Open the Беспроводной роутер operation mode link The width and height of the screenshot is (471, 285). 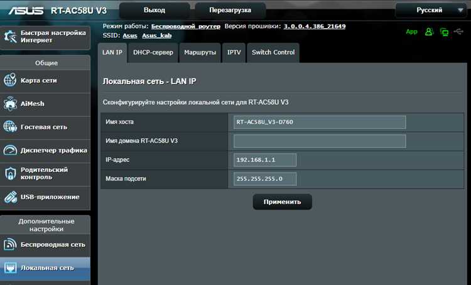pos(186,26)
